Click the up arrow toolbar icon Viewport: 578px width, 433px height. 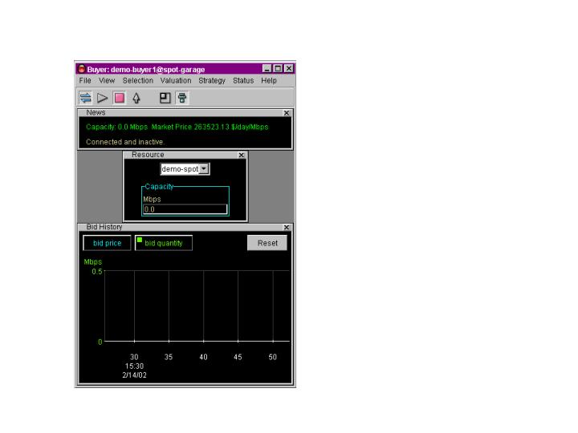tap(136, 98)
